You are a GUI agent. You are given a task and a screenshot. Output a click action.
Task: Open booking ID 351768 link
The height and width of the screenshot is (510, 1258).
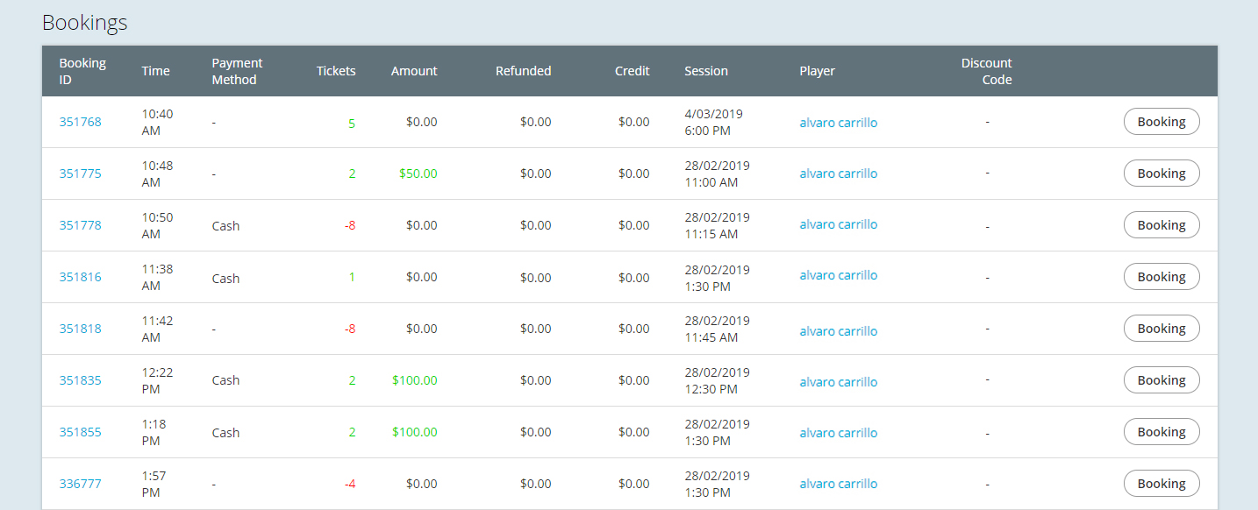tap(80, 122)
